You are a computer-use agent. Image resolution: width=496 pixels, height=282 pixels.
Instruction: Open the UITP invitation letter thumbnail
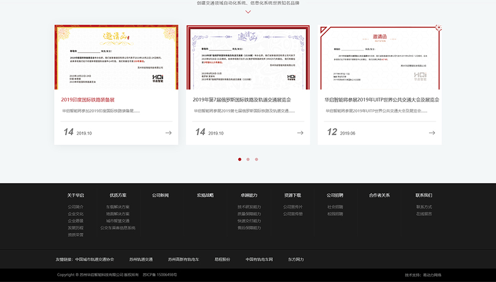(x=379, y=57)
